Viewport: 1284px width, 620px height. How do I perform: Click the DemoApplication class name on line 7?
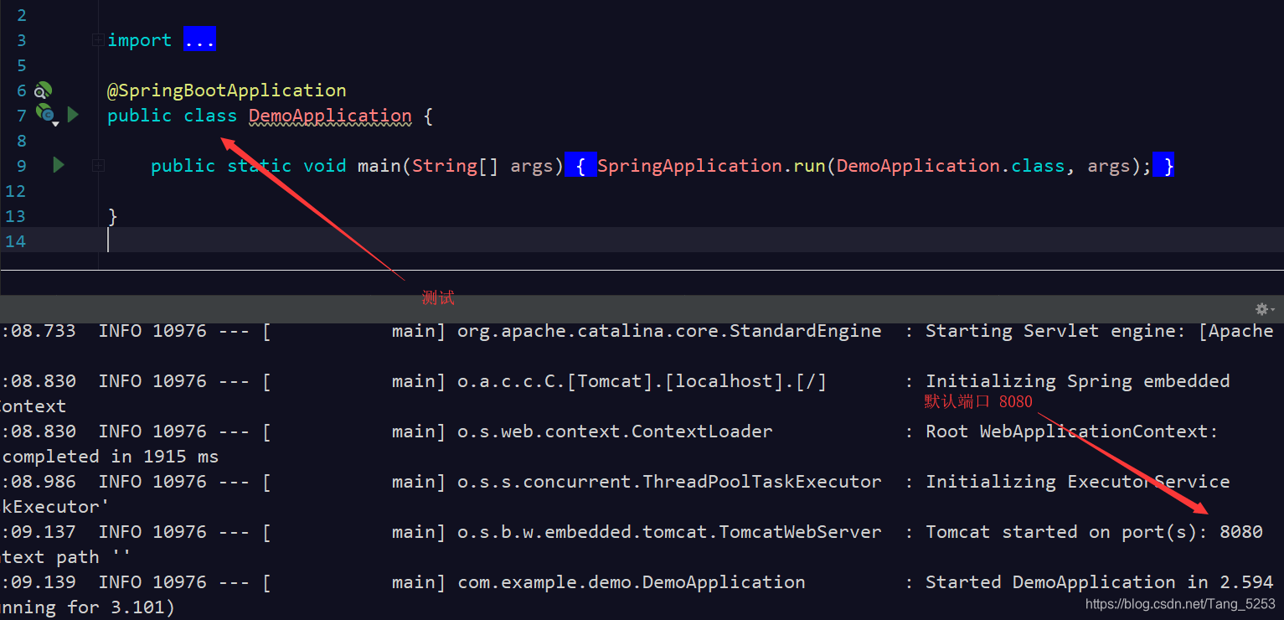330,116
